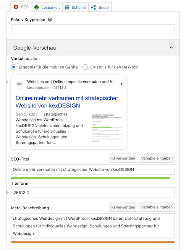Open the three-dot menu in preview card
The height and width of the screenshot is (250, 191).
click(x=121, y=84)
